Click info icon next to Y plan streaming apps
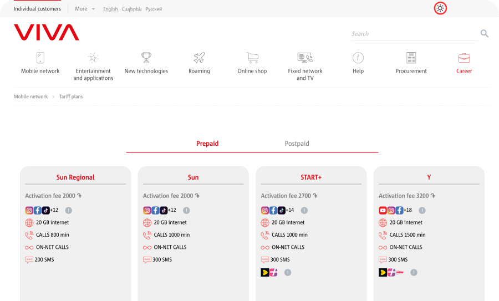This screenshot has height=301, width=499. tap(414, 272)
